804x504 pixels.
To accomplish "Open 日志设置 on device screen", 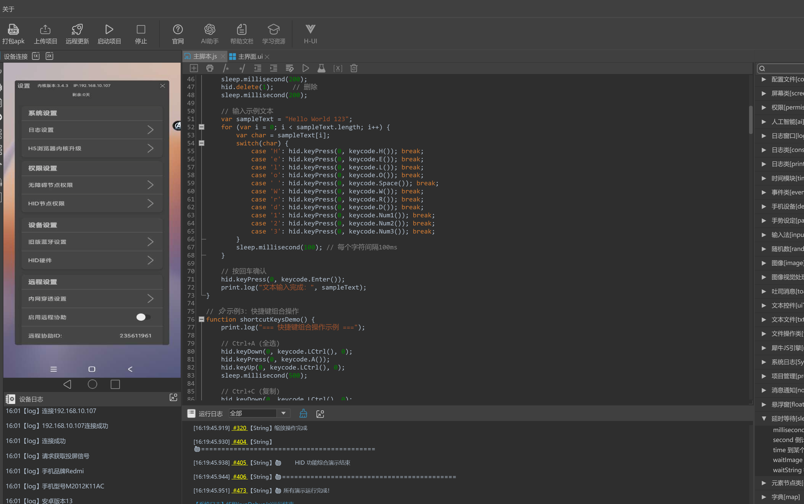I will click(x=92, y=130).
